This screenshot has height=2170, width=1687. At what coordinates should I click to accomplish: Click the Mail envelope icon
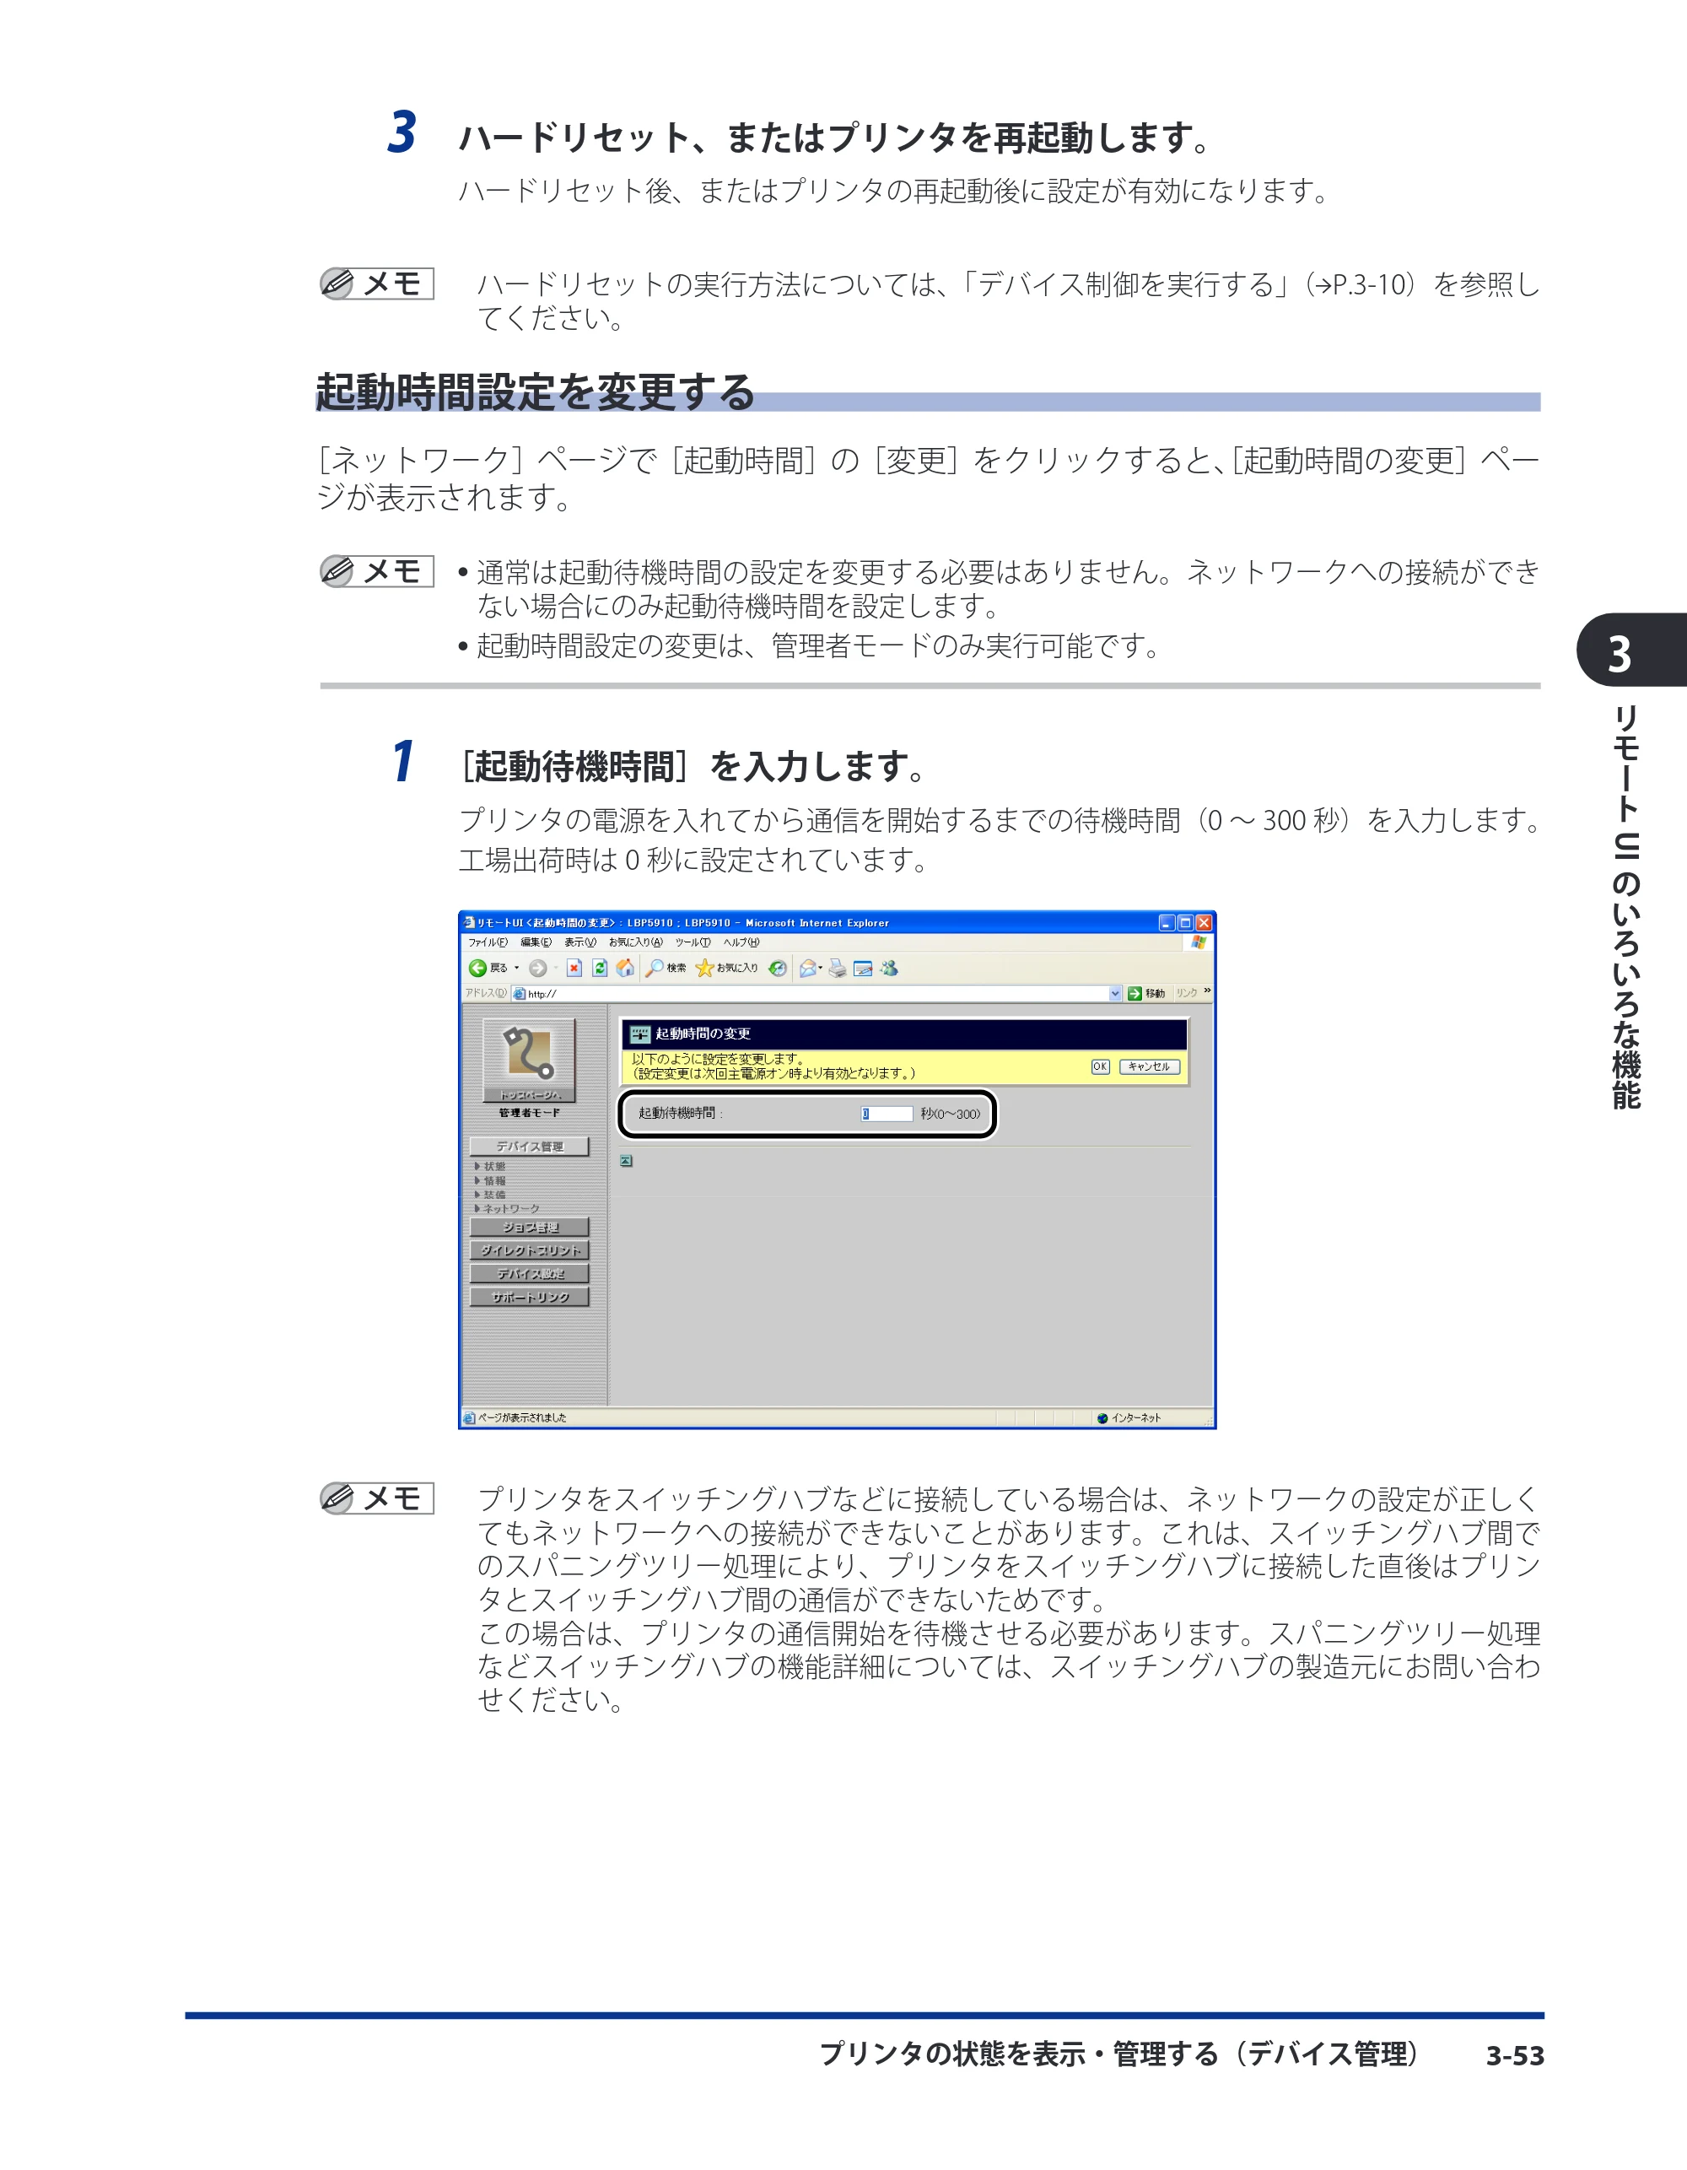point(808,968)
